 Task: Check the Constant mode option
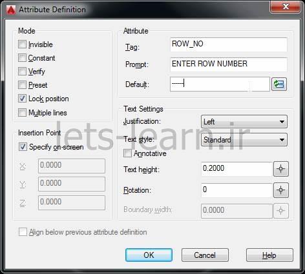point(22,58)
